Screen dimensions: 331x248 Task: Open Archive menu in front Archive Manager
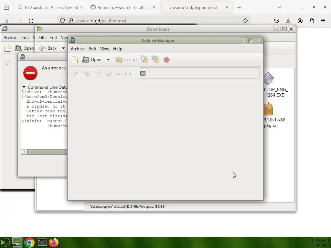tap(78, 49)
